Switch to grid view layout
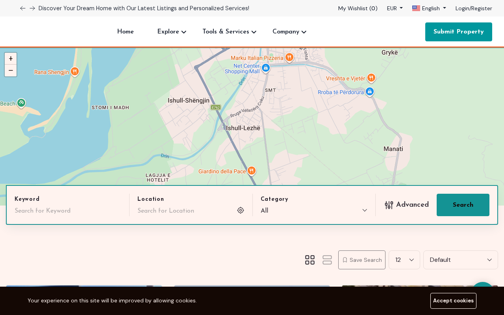504x315 pixels. pyautogui.click(x=309, y=260)
